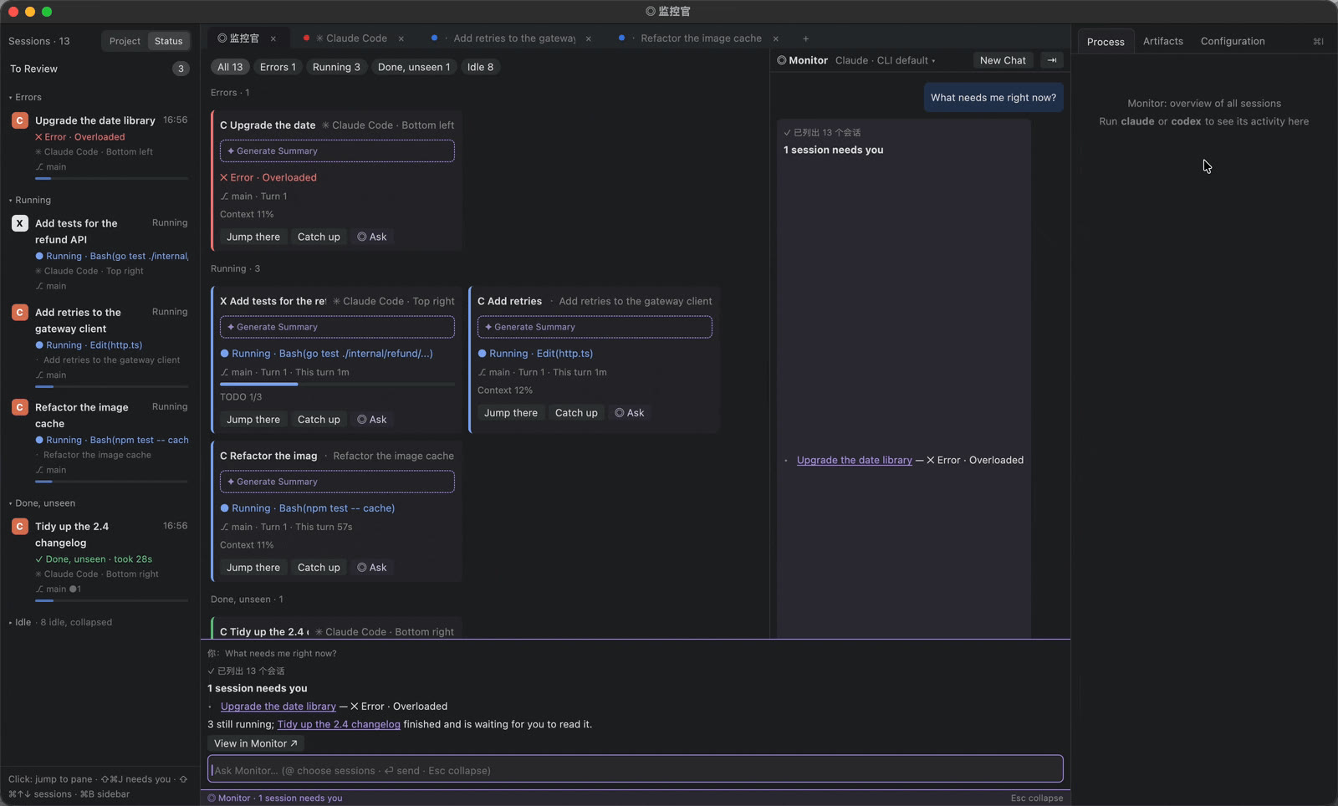This screenshot has width=1338, height=806.
Task: Switch to the Add retries to the gateway tab
Action: [x=513, y=38]
